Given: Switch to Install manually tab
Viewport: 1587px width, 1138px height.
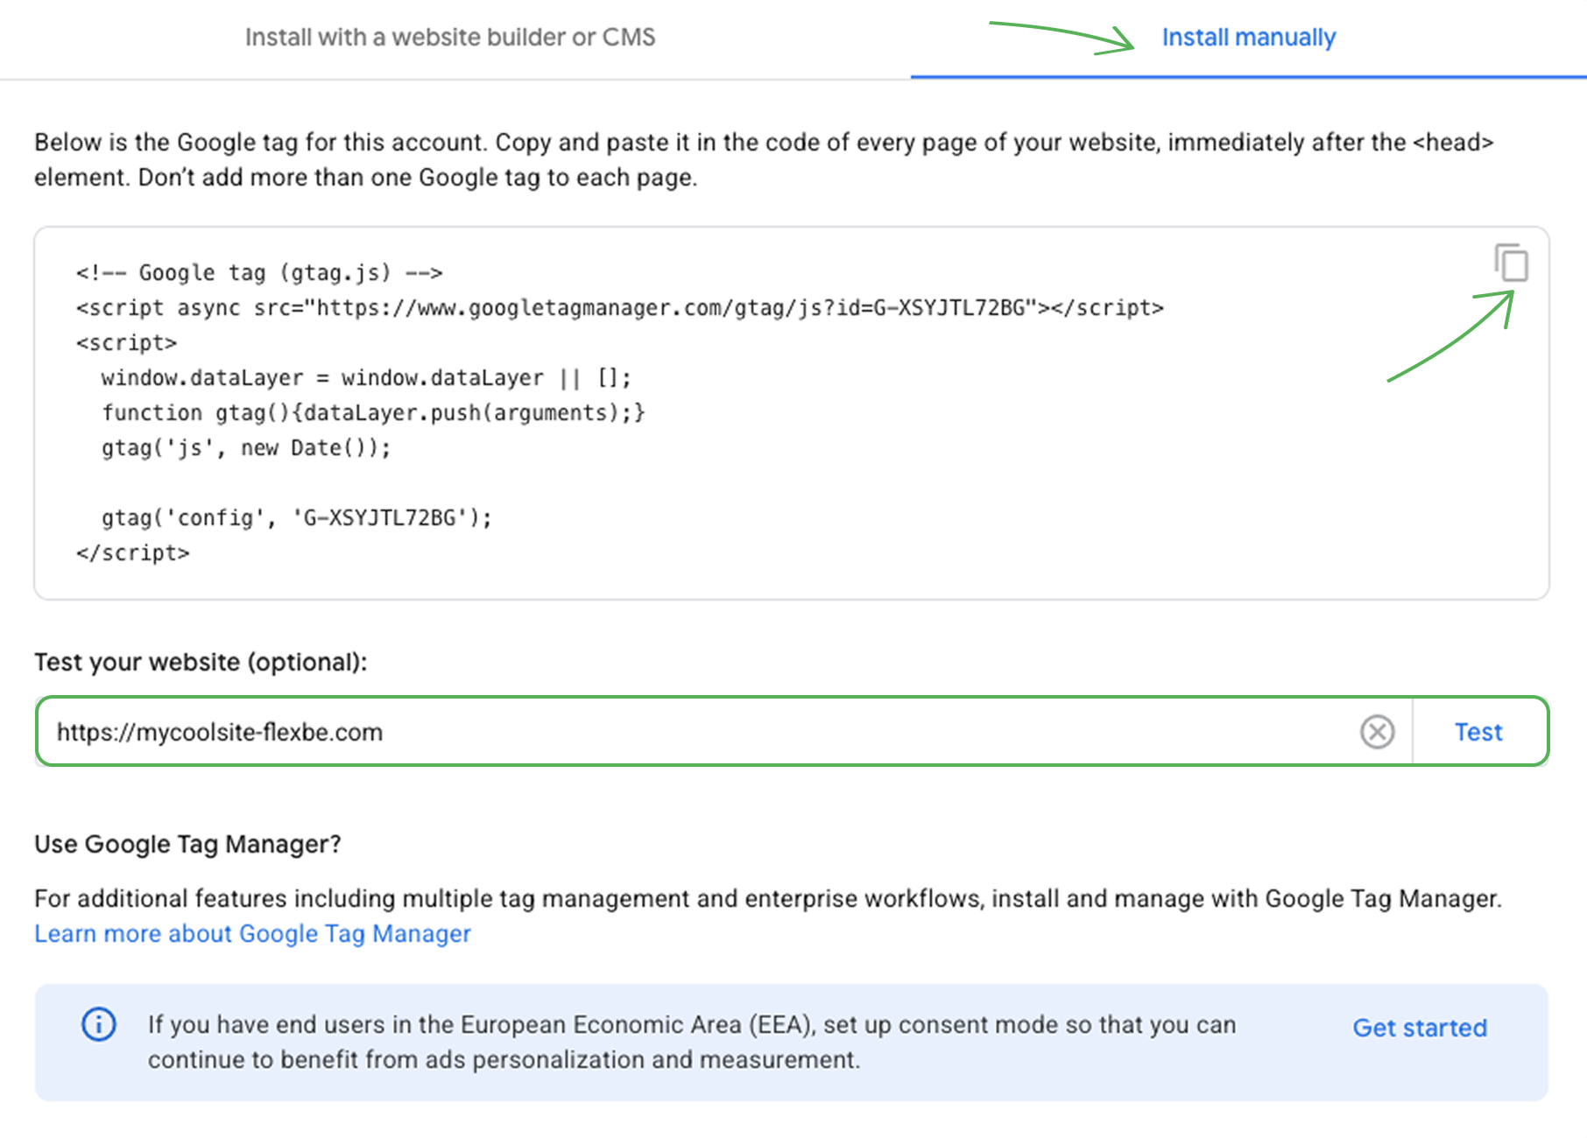Looking at the screenshot, I should coord(1248,38).
